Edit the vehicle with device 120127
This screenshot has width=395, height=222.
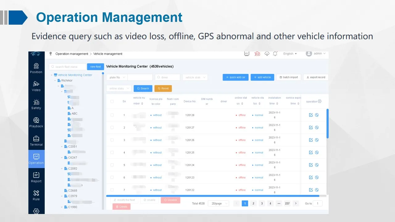click(x=311, y=127)
